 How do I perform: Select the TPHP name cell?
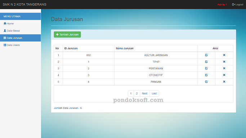point(156,62)
